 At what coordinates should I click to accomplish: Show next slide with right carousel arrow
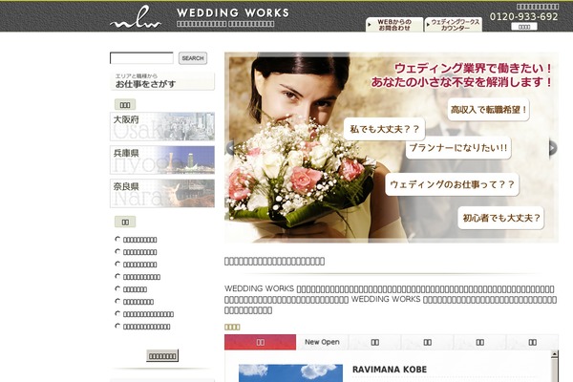pos(553,148)
